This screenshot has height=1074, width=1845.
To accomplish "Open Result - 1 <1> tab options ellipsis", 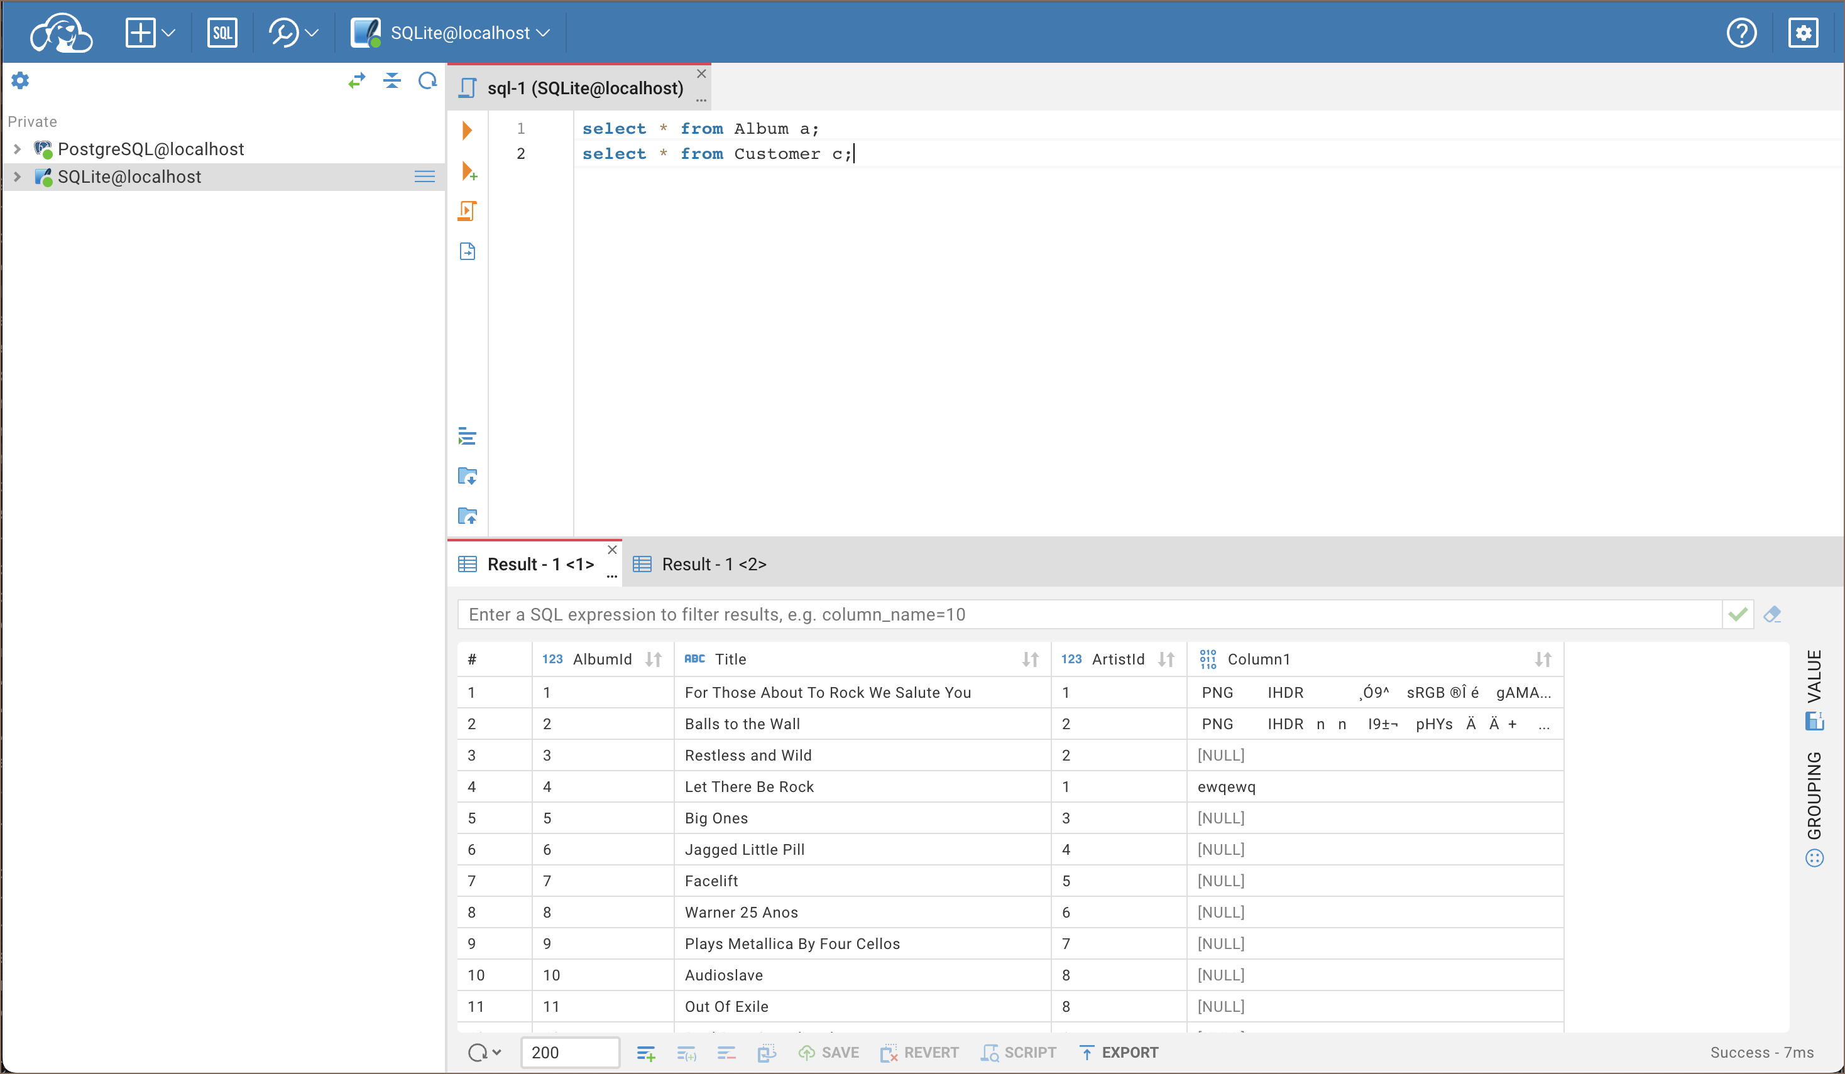I will coord(612,577).
